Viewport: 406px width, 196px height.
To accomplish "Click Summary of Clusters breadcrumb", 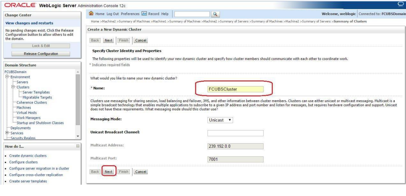I will click(x=350, y=21).
